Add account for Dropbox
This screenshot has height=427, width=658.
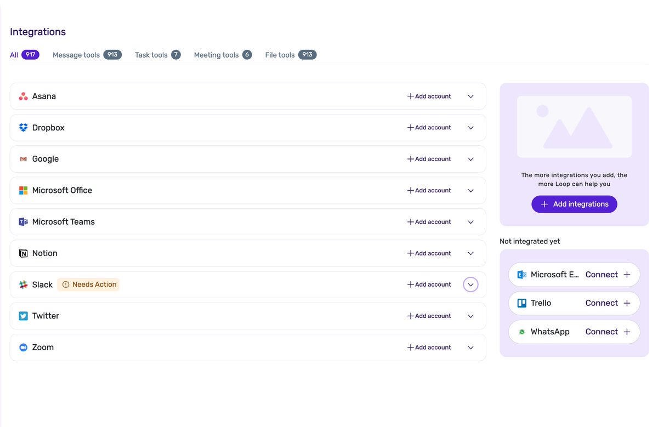coord(429,128)
